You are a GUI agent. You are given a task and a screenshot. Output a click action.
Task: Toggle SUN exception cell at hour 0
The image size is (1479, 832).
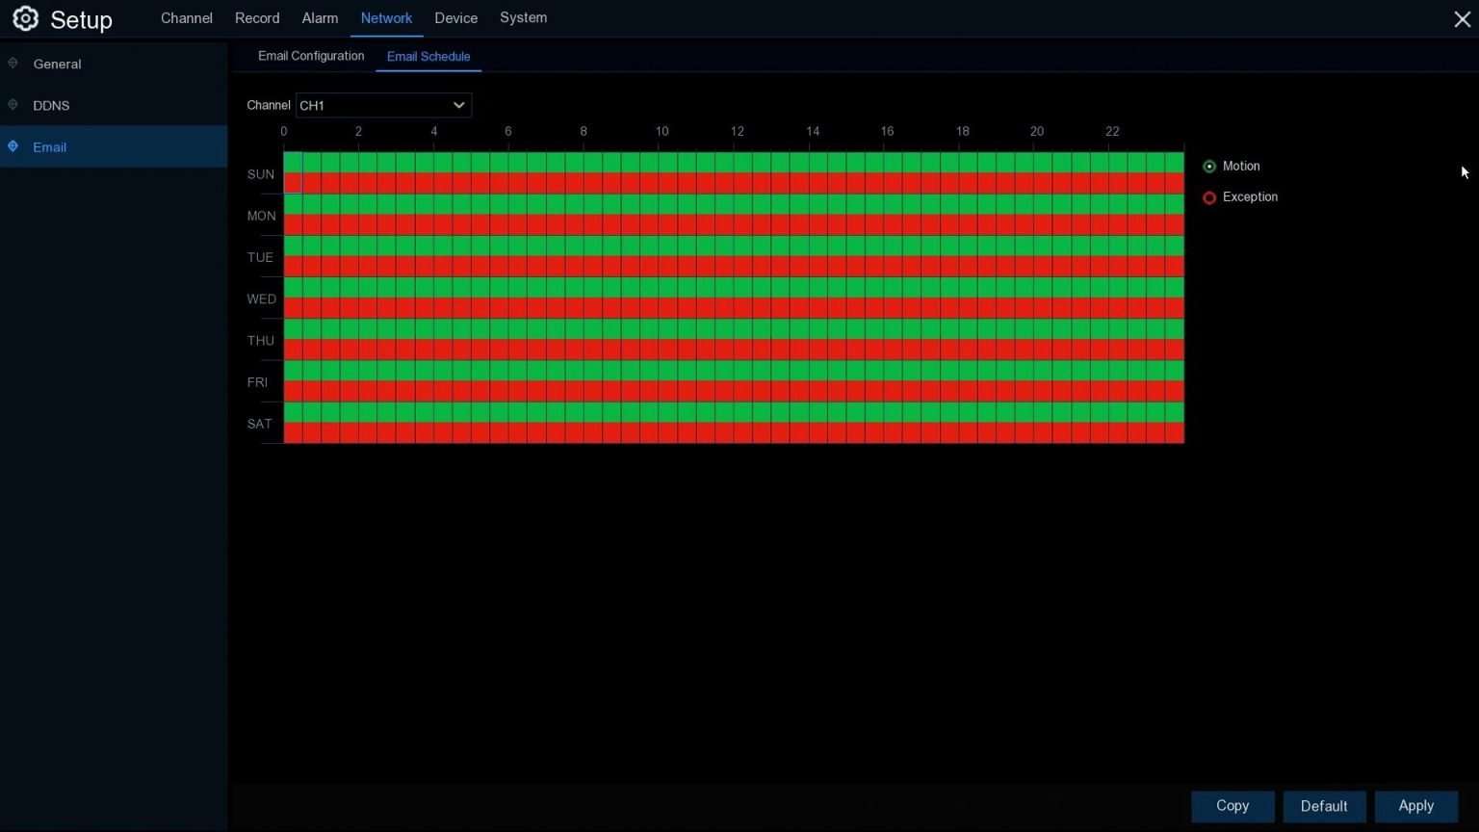293,183
